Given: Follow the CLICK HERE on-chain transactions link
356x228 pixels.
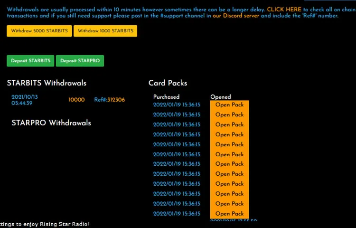Looking at the screenshot, I should click(284, 9).
